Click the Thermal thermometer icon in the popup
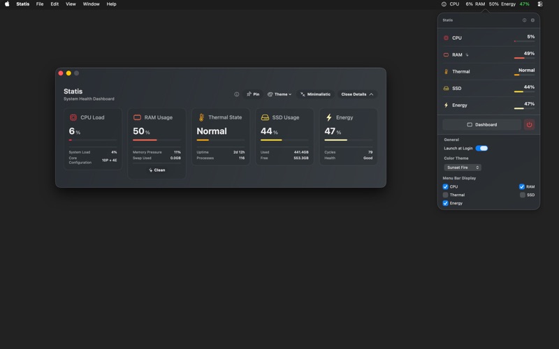 (446, 72)
